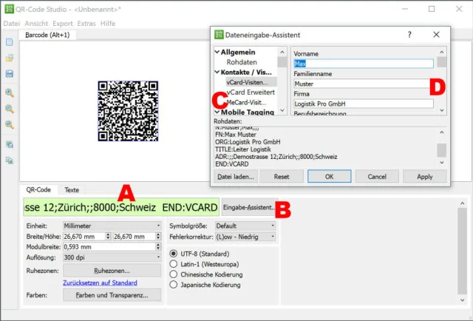The height and width of the screenshot is (321, 473).
Task: Click the zoom in magnifier icon
Action: coord(10,93)
